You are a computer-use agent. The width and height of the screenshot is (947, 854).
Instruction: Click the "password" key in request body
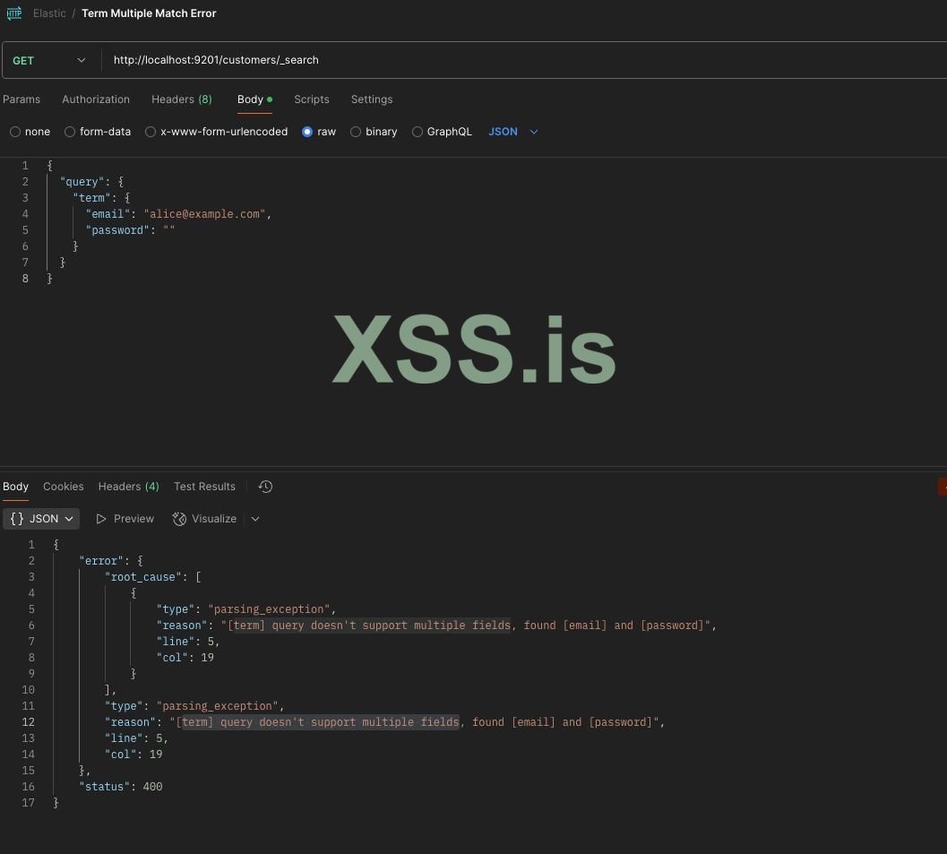pos(117,230)
